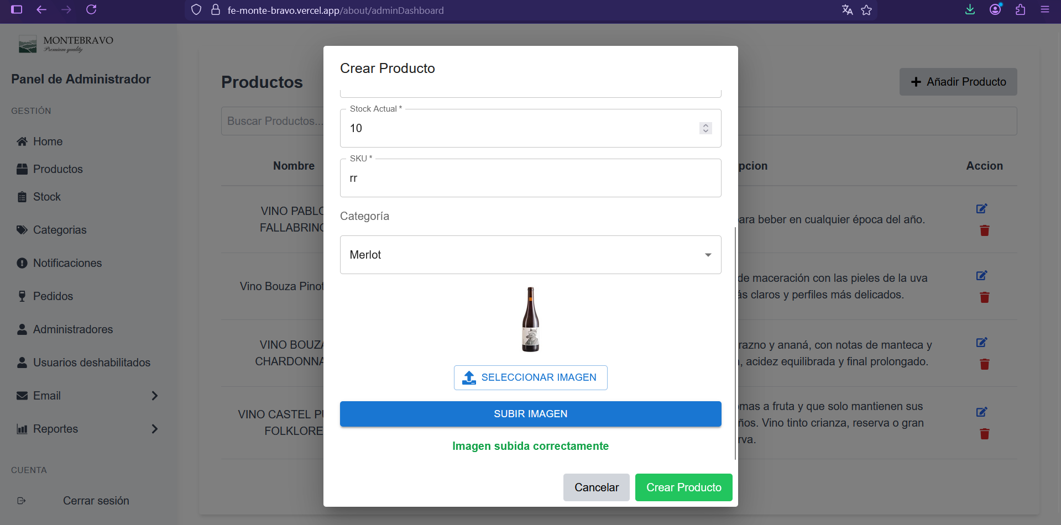This screenshot has width=1061, height=525.
Task: Click the browser reload icon
Action: (x=91, y=9)
